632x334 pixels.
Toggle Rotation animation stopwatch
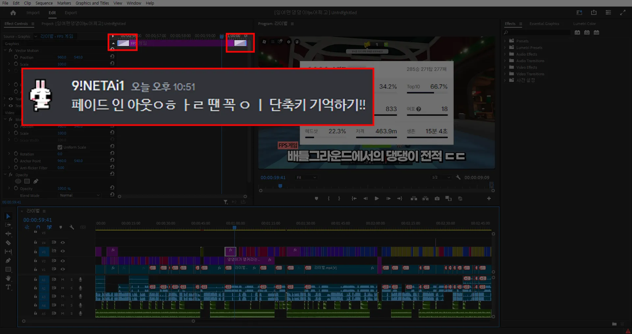pyautogui.click(x=16, y=154)
